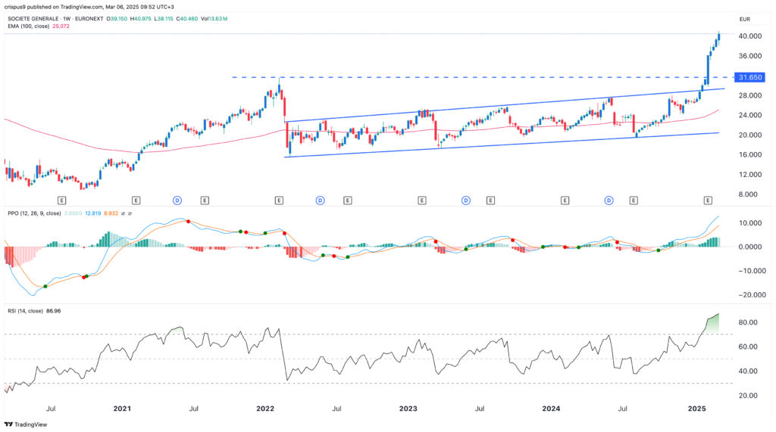776x432 pixels.
Task: Click the open price O39.150
Action: point(117,19)
